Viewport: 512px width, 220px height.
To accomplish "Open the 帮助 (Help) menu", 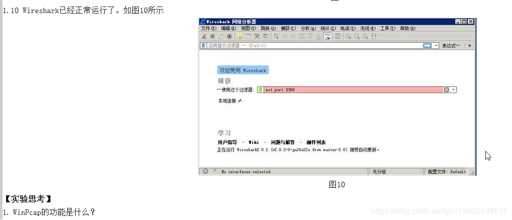I will (x=408, y=28).
